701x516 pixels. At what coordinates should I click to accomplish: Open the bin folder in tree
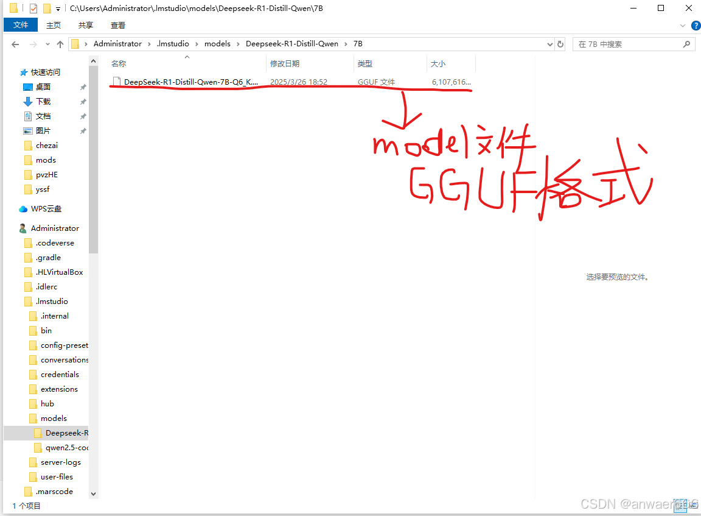pos(46,331)
